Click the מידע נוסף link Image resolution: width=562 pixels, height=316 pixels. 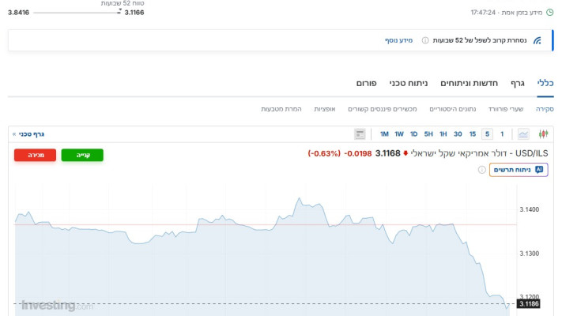(x=398, y=40)
